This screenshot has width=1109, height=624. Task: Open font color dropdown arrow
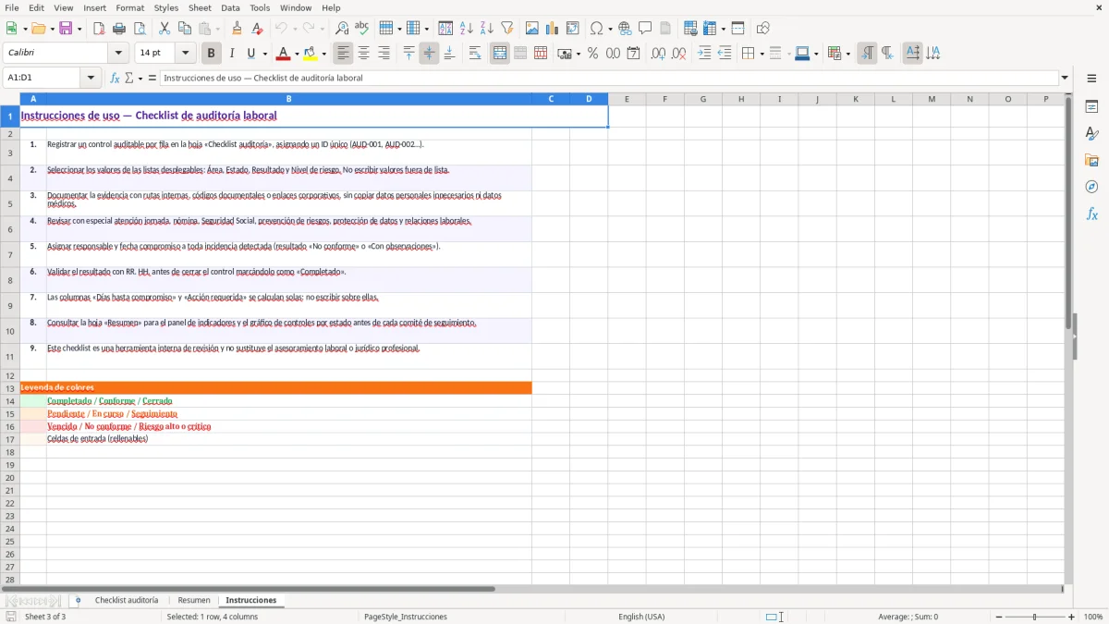pyautogui.click(x=297, y=54)
